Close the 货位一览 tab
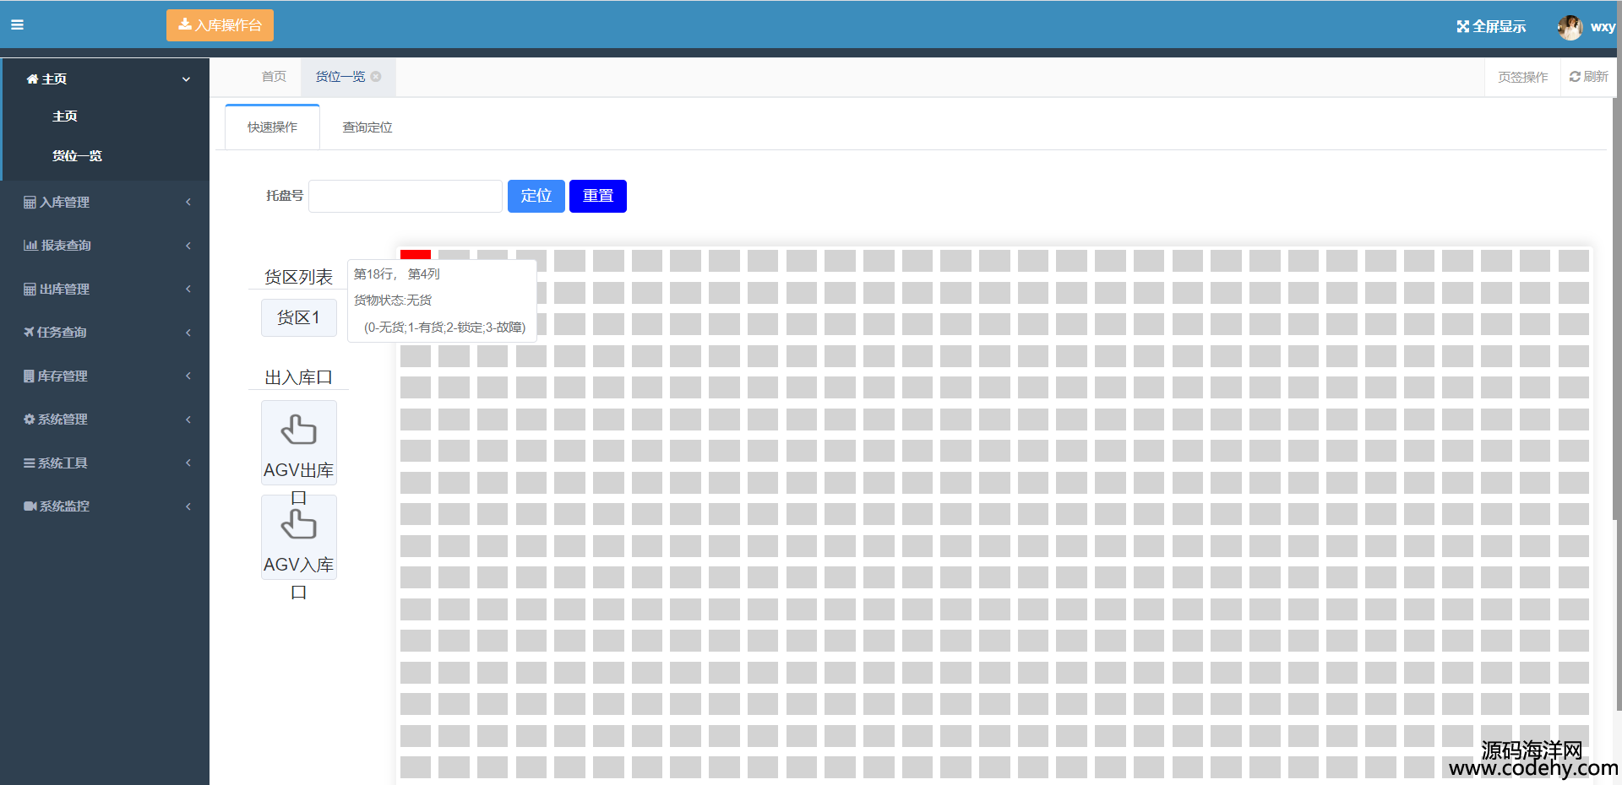Image resolution: width=1622 pixels, height=785 pixels. [x=376, y=77]
